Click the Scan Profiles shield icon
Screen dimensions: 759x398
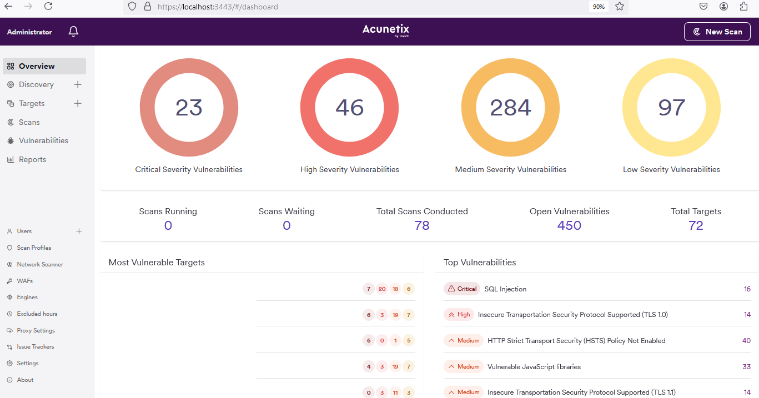(9, 248)
